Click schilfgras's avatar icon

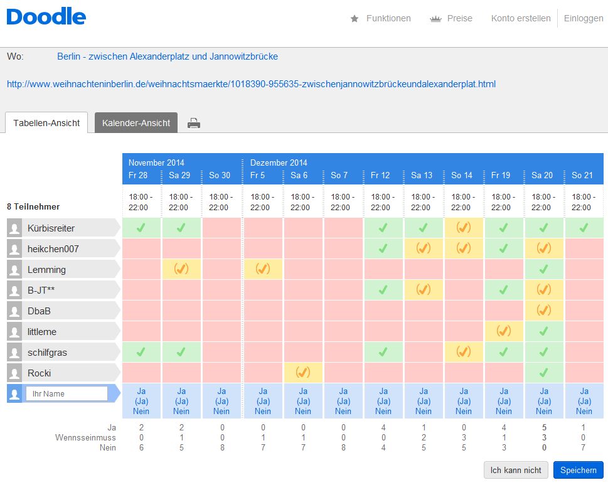click(x=14, y=353)
